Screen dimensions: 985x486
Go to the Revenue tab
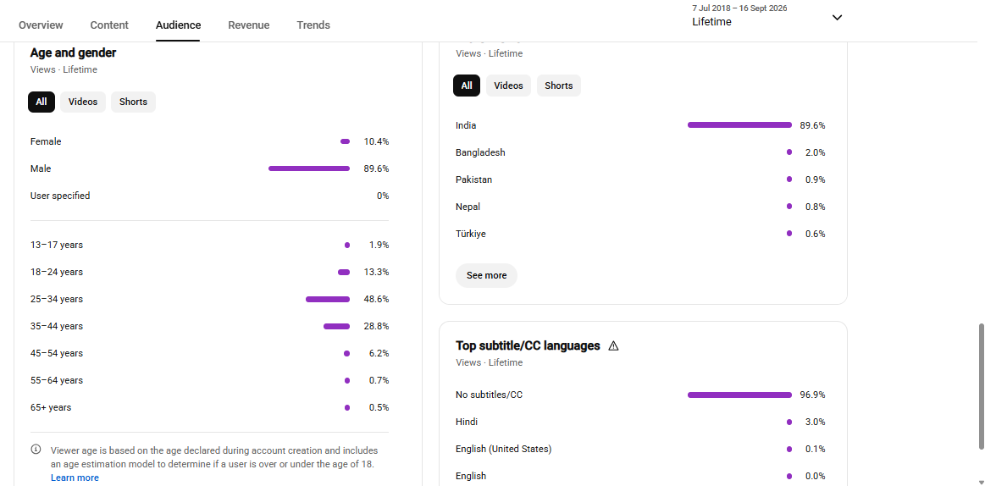coord(249,25)
